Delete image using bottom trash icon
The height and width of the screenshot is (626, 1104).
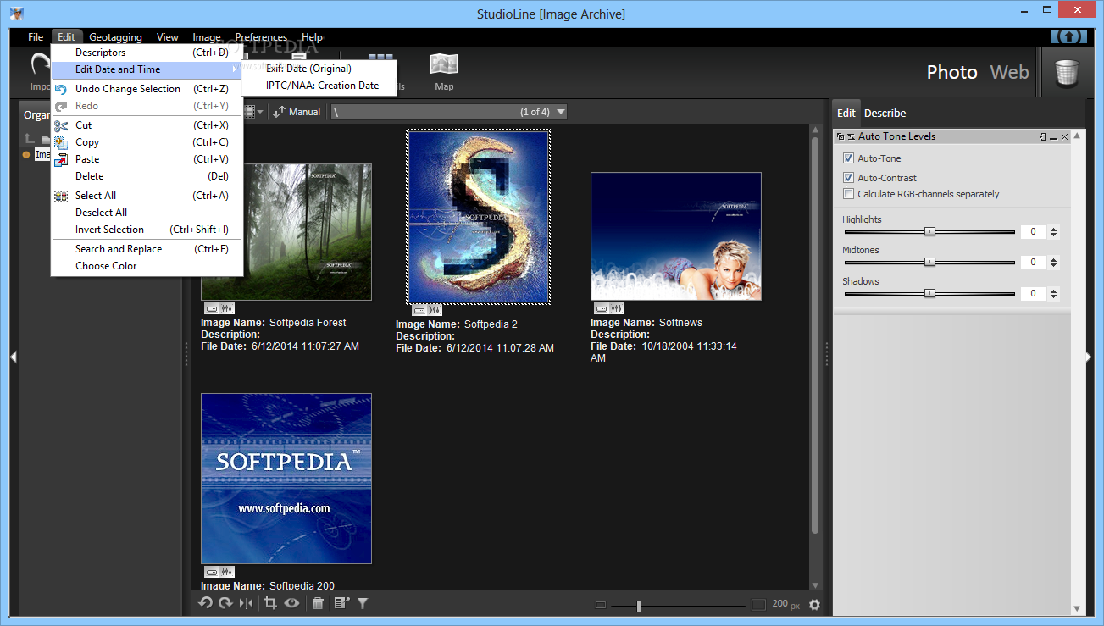click(318, 603)
